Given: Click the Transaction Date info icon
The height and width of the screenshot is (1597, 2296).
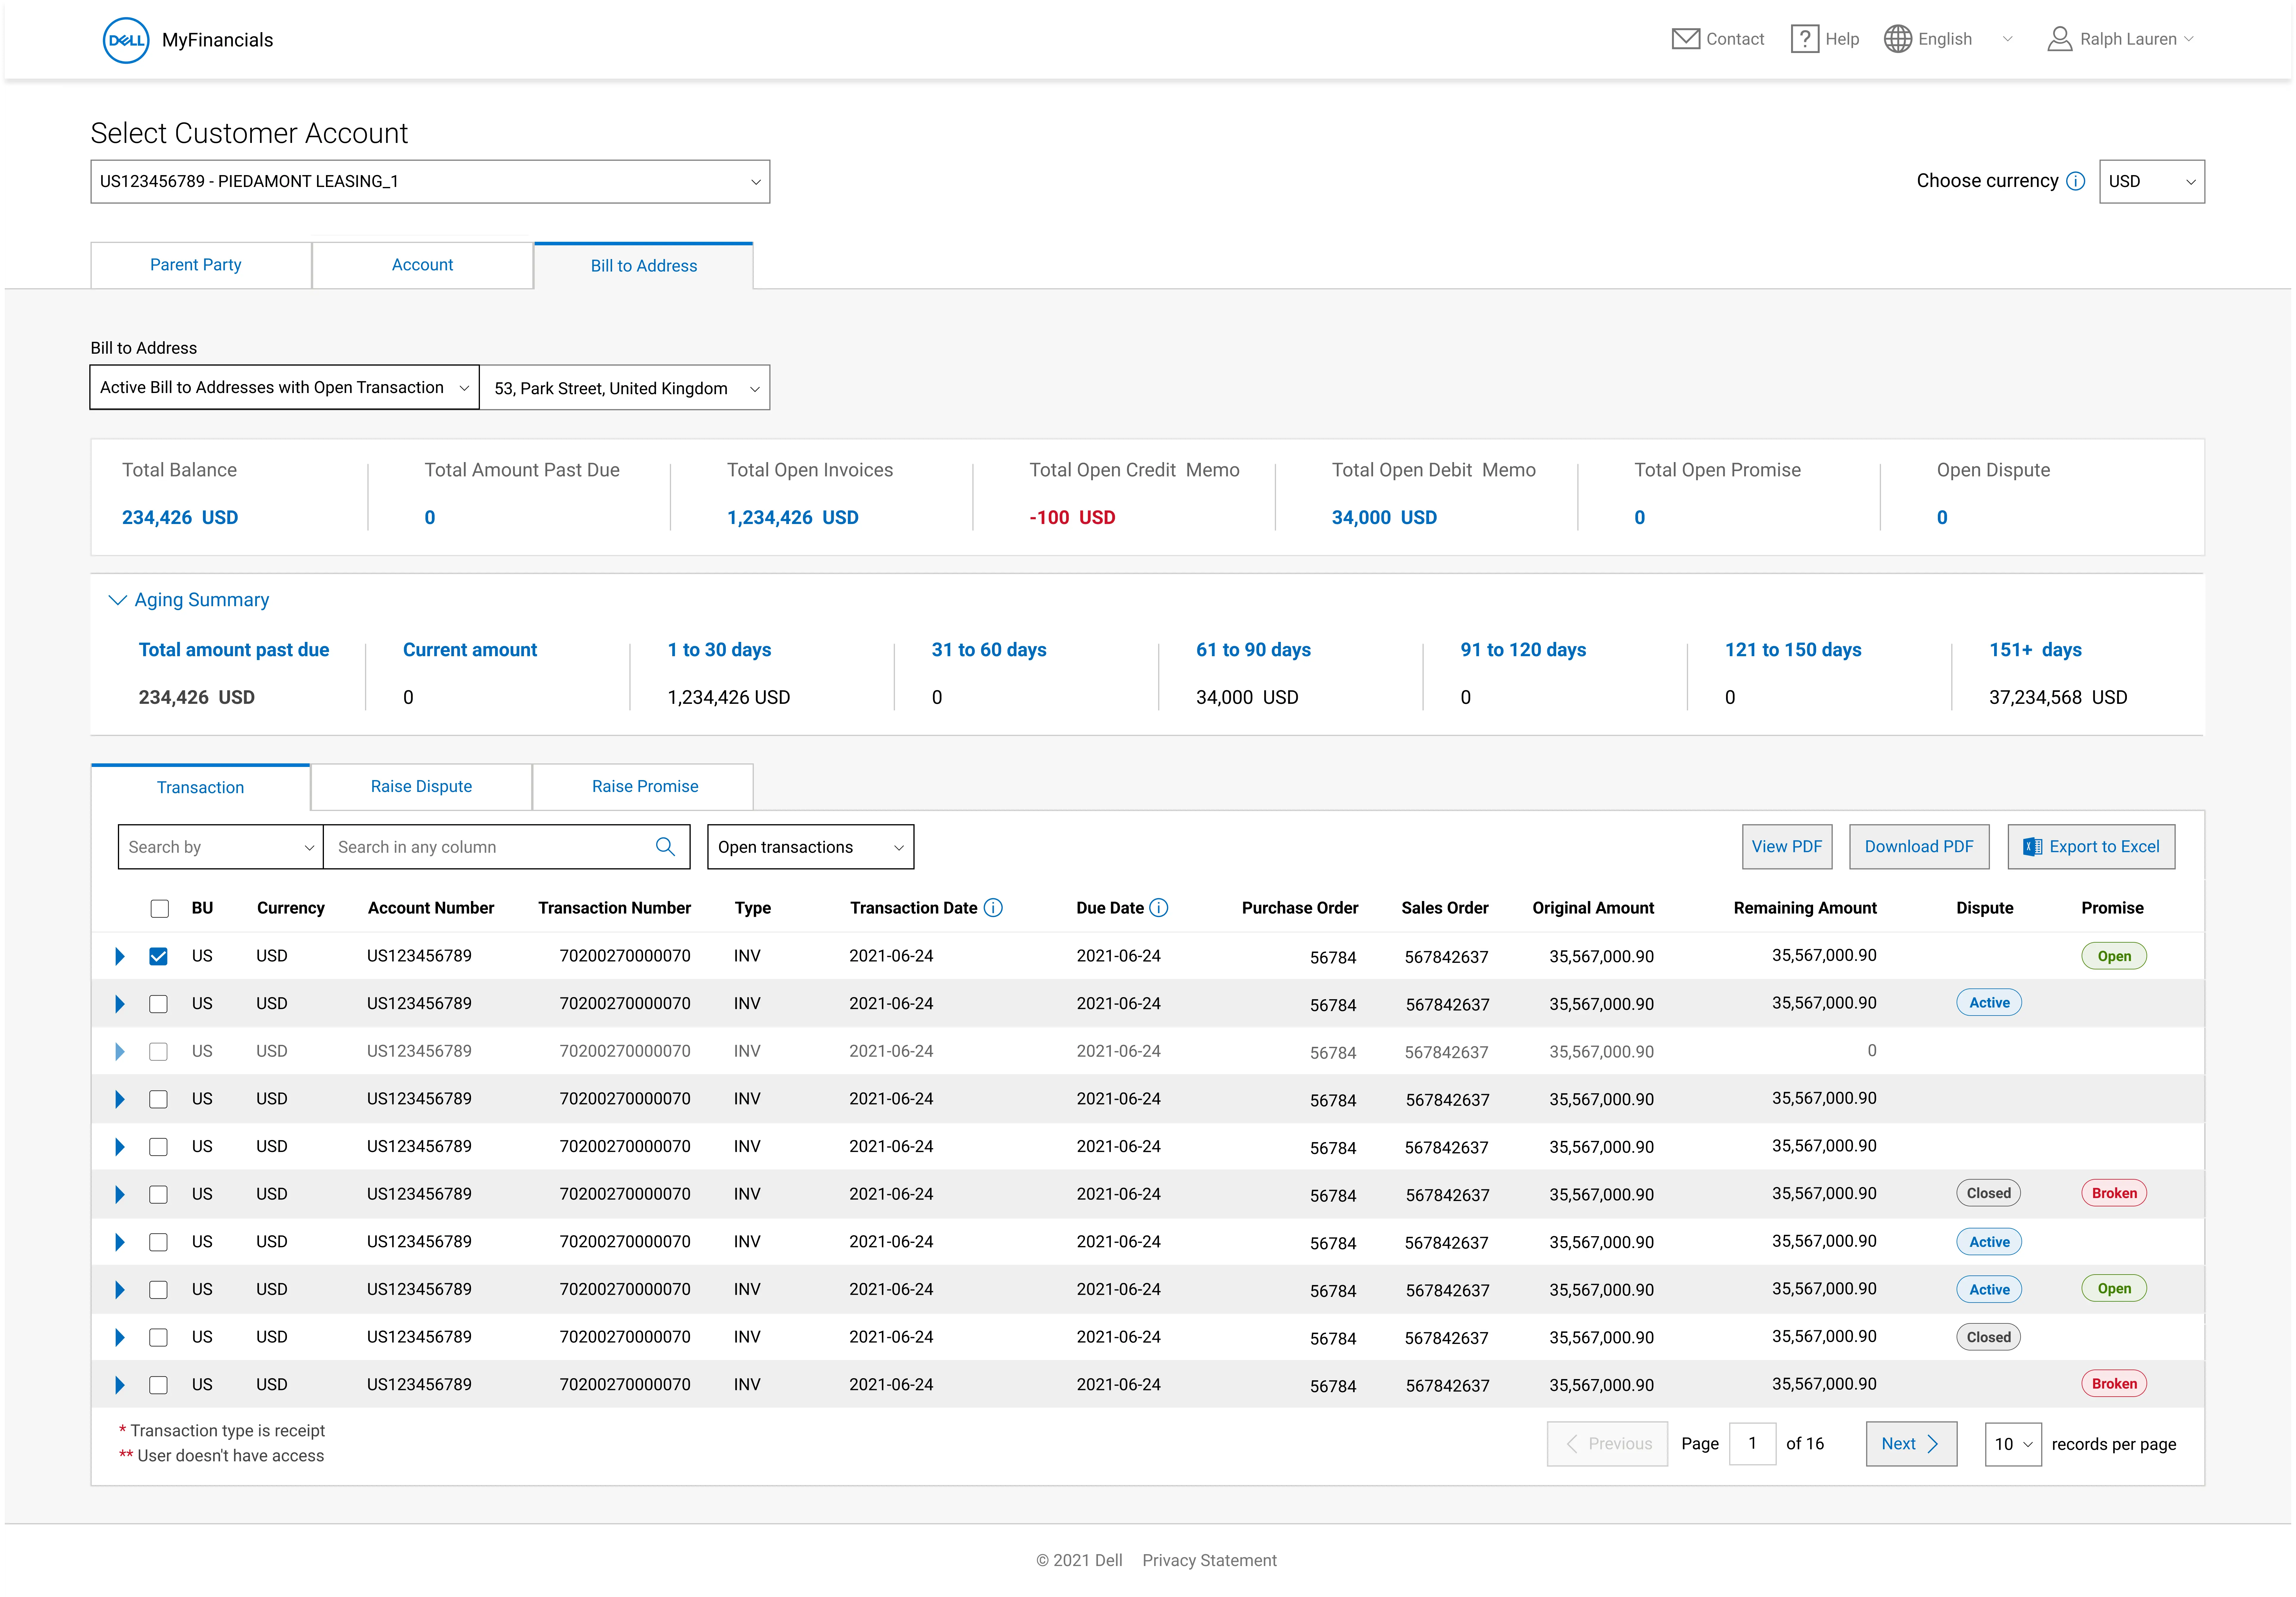Looking at the screenshot, I should coord(993,908).
